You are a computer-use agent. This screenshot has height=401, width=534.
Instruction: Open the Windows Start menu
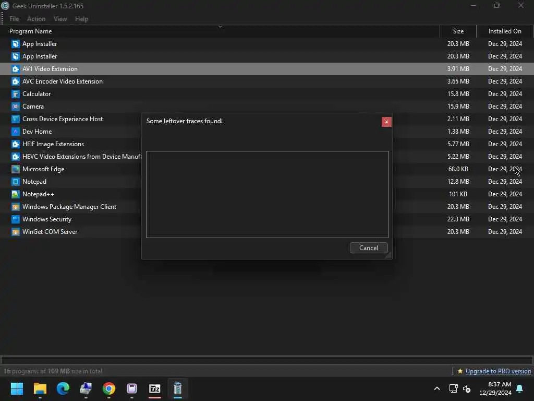pos(17,388)
